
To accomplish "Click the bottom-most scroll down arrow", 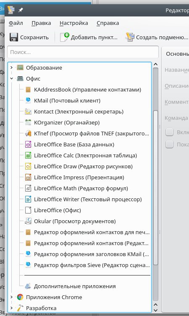I will pos(155,311).
